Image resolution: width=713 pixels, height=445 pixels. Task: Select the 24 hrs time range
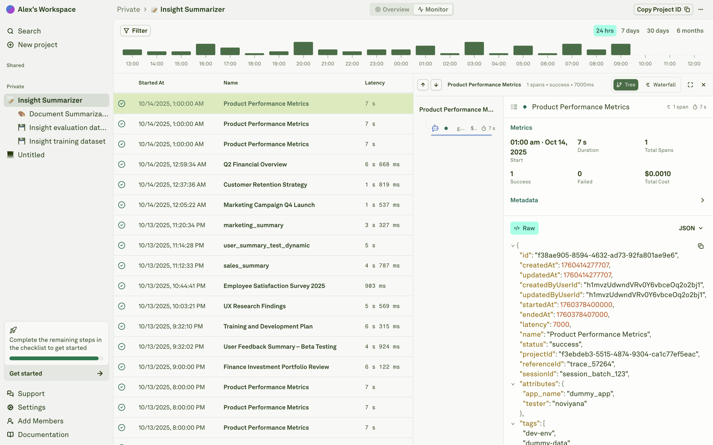pyautogui.click(x=605, y=31)
